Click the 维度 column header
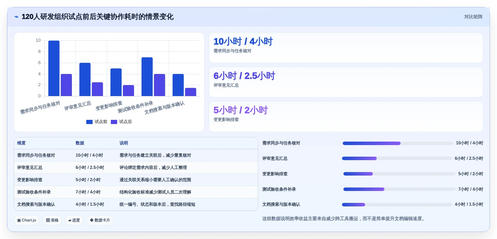Screen dimensions: 497x239 tap(21, 143)
